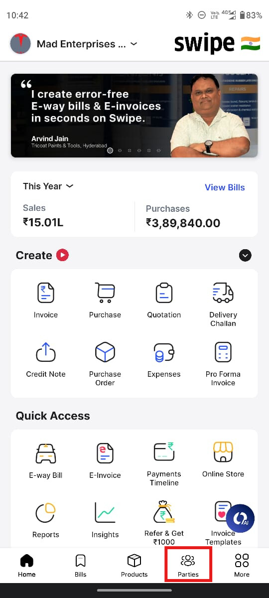Screen dimensions: 269x598
Task: Open Expenses wallet icon
Action: 164,352
